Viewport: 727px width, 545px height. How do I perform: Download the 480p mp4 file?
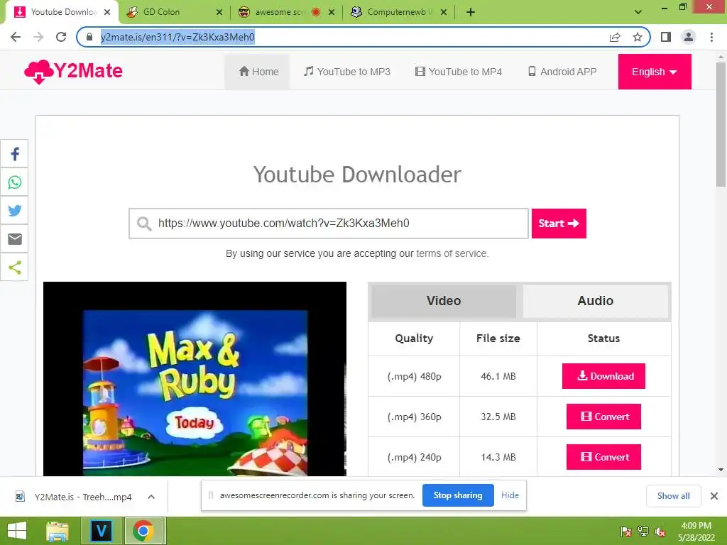tap(603, 376)
